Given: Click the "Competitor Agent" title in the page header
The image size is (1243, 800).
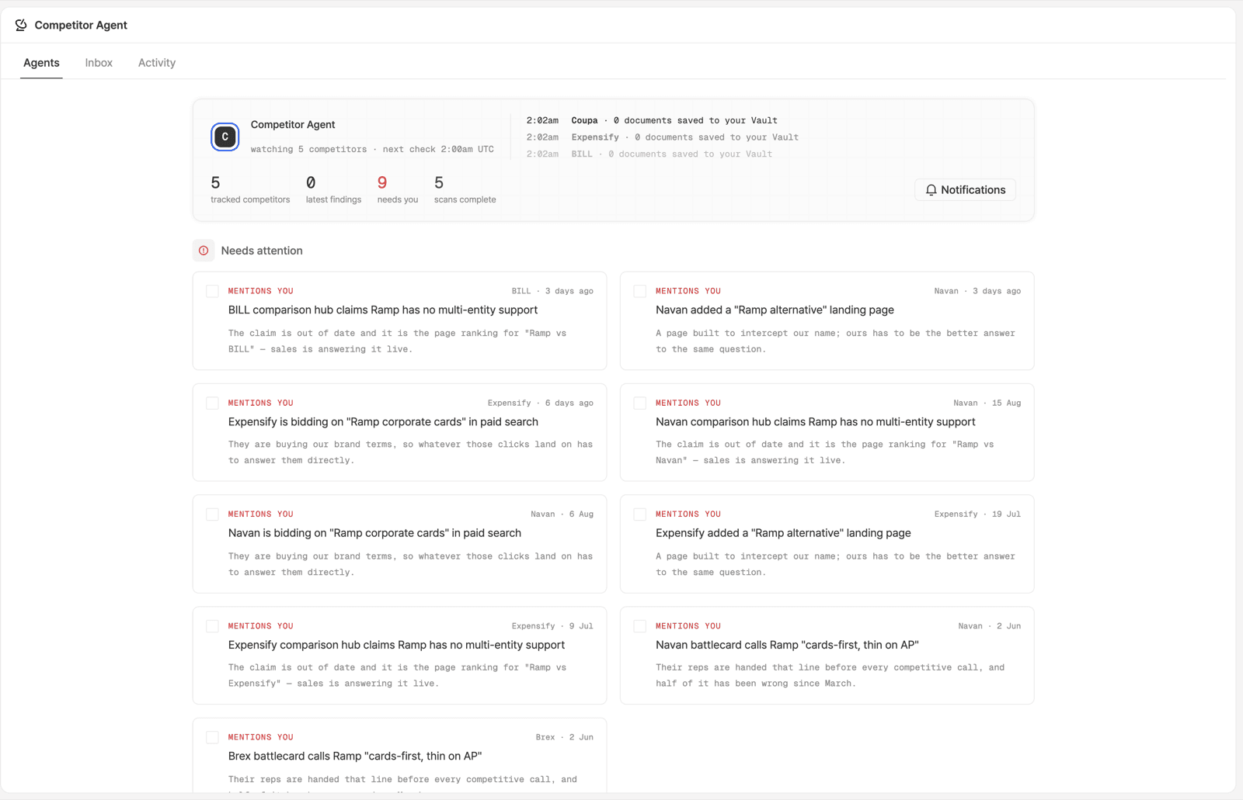Looking at the screenshot, I should (81, 25).
